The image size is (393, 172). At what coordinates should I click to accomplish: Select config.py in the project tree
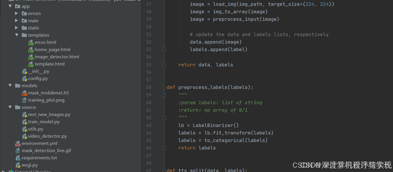pos(38,78)
